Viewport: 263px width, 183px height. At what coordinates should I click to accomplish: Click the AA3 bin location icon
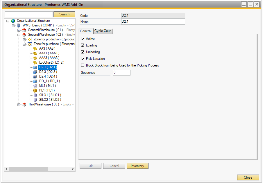[35, 49]
